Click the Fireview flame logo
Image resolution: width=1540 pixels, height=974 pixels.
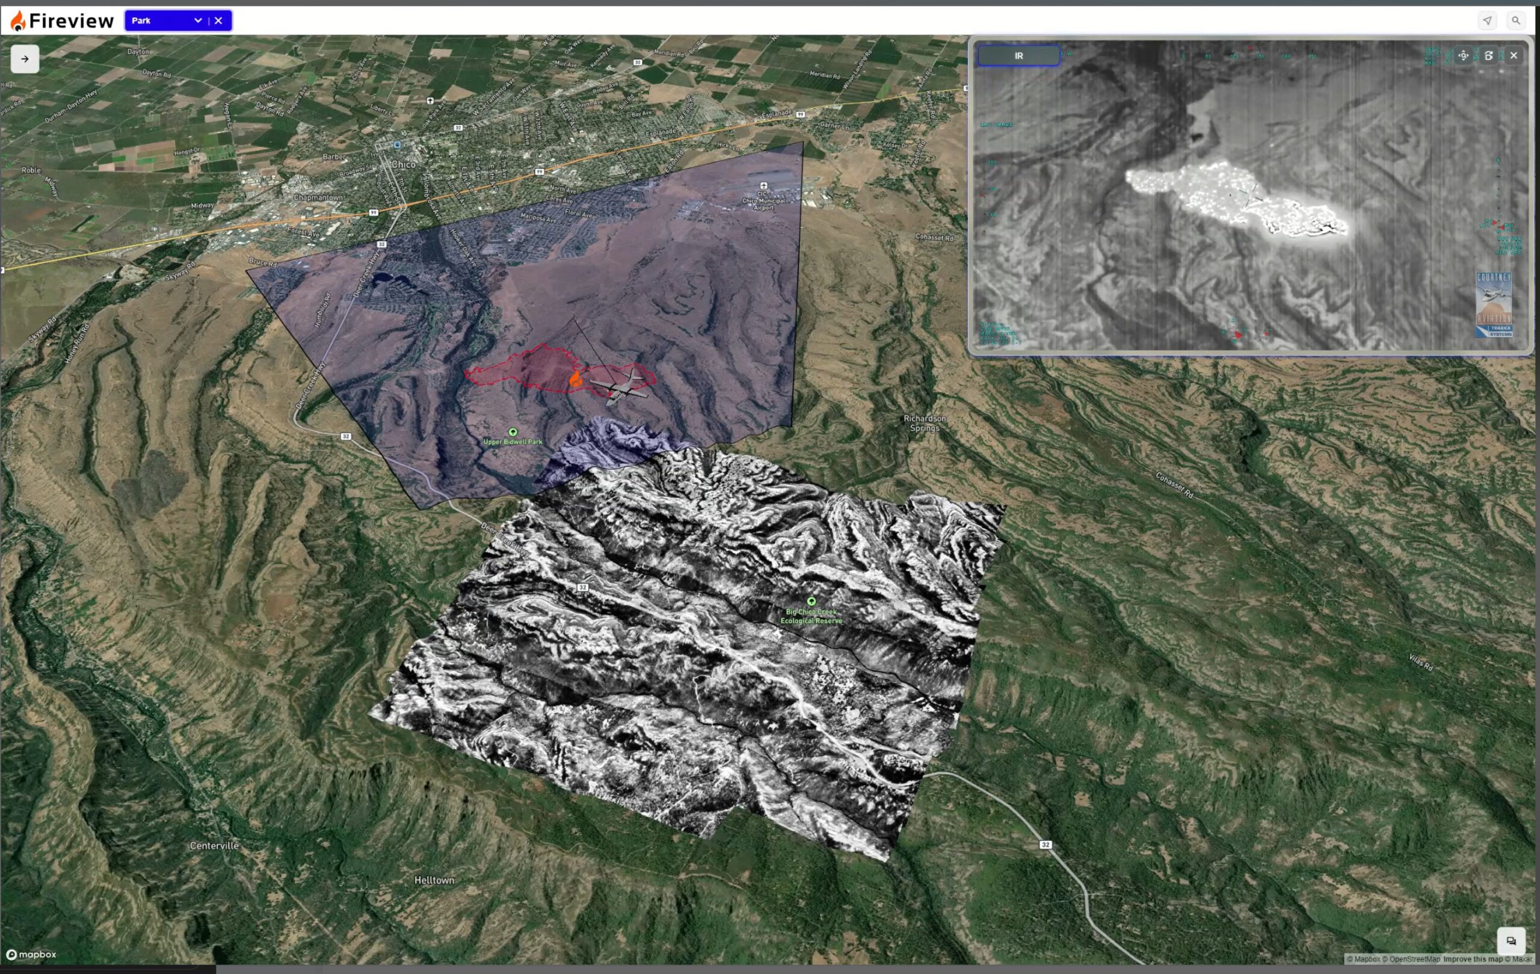[x=19, y=21]
